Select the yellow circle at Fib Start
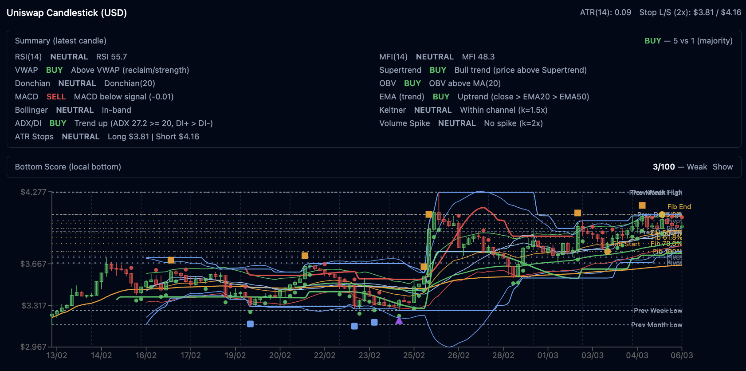 (x=607, y=251)
